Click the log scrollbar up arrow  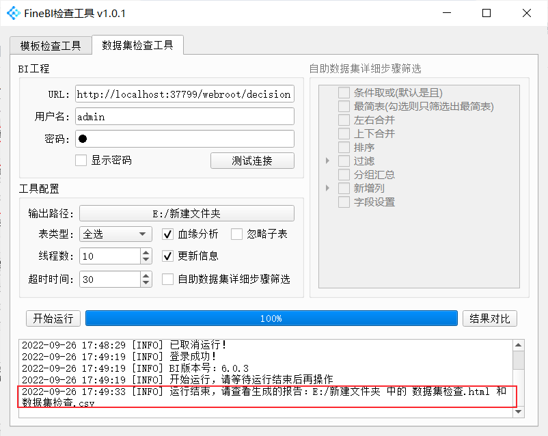(x=519, y=345)
